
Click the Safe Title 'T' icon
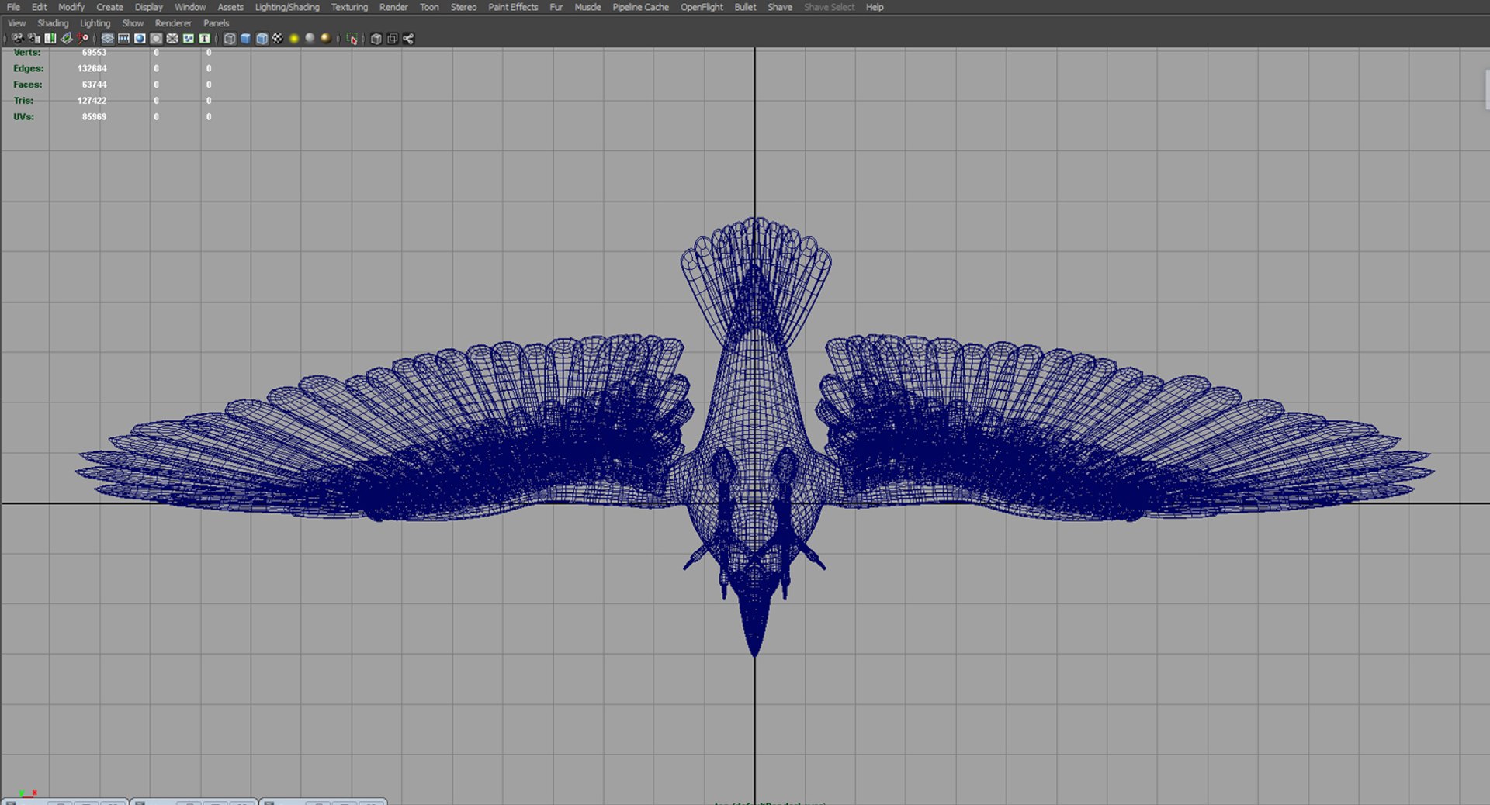point(205,38)
